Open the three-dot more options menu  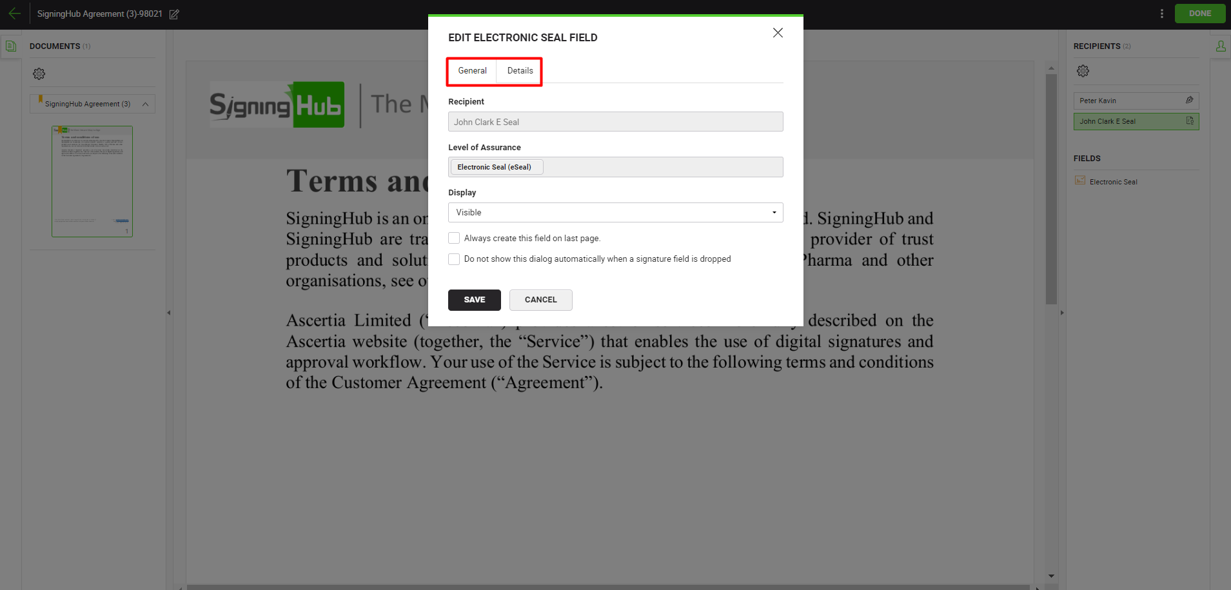click(1161, 14)
